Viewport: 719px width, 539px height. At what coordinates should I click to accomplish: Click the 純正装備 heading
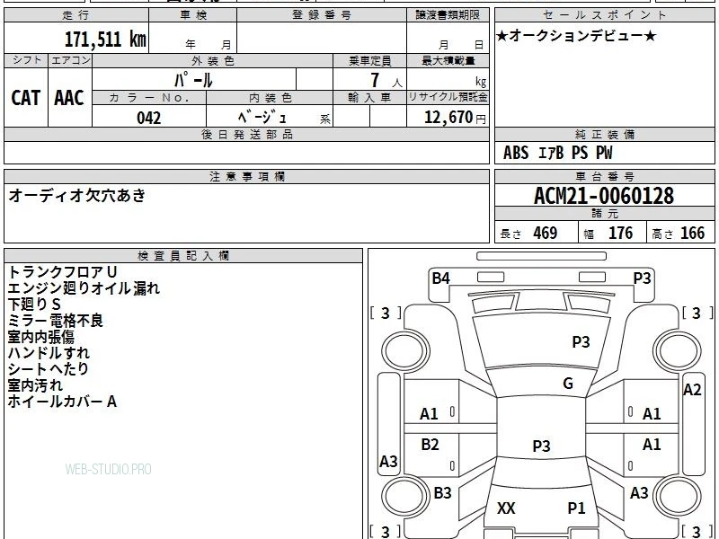pyautogui.click(x=604, y=134)
